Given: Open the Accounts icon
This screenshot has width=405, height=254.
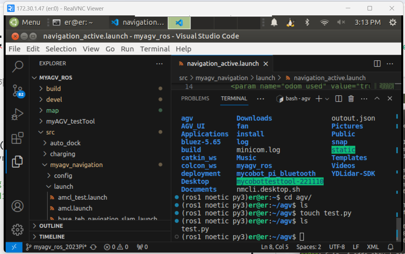Looking at the screenshot, I should [18, 206].
